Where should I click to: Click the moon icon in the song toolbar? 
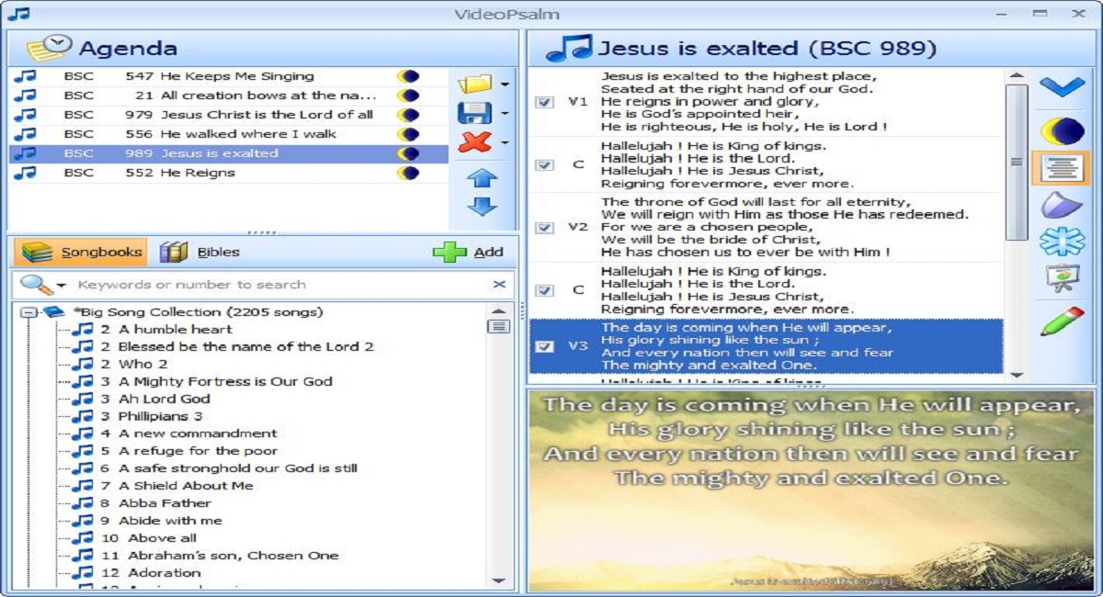pyautogui.click(x=1062, y=131)
